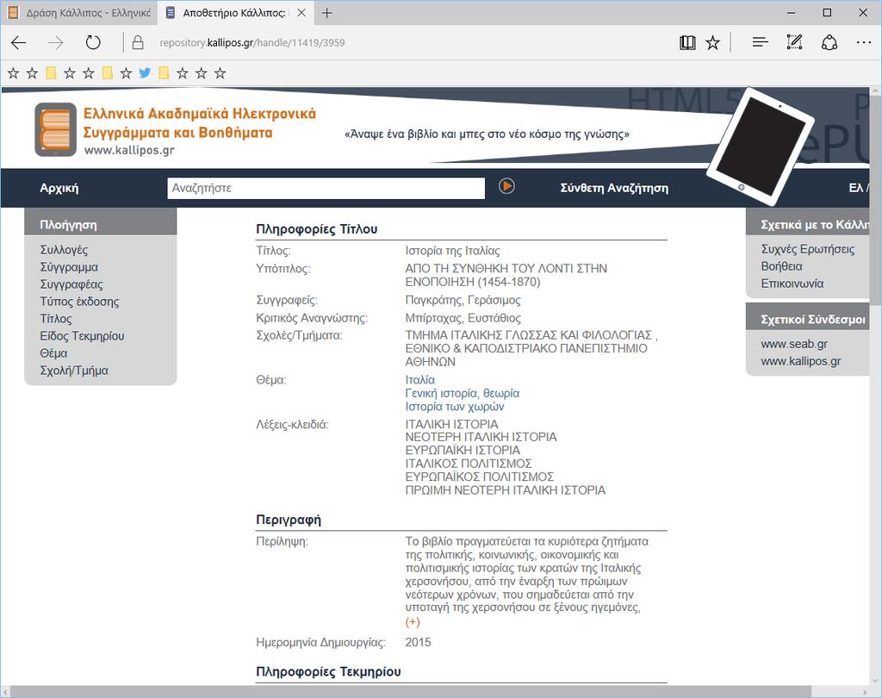882x698 pixels.
Task: Browse by Τύπος έκδοσης
Action: click(x=79, y=302)
